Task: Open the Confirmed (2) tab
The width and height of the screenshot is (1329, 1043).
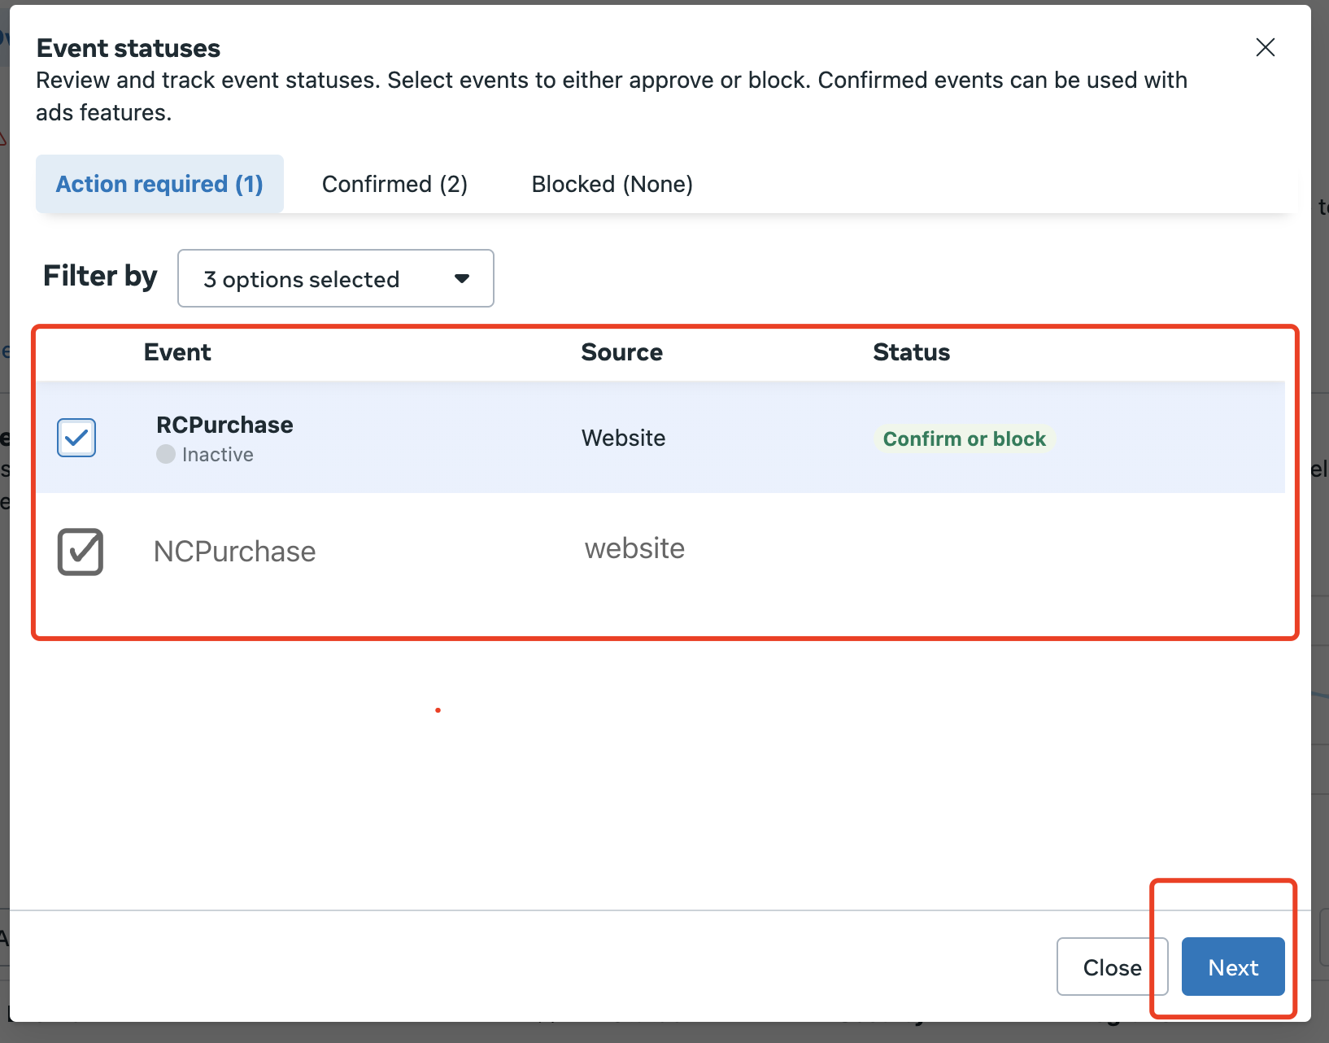Action: (394, 184)
